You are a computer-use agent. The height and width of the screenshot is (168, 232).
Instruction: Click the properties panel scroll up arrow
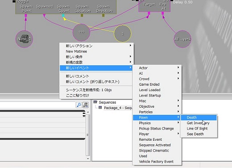point(88,112)
